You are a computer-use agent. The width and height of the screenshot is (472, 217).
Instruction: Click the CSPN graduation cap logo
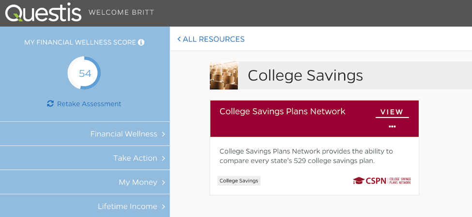[x=359, y=181]
